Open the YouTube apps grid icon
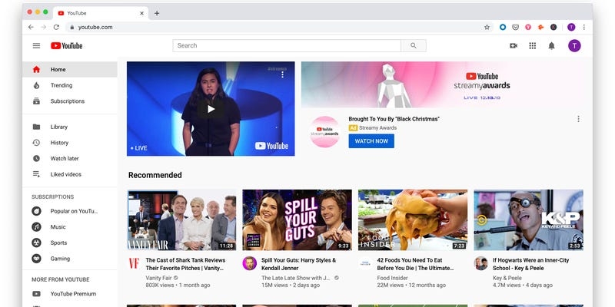The width and height of the screenshot is (615, 307). (x=532, y=46)
